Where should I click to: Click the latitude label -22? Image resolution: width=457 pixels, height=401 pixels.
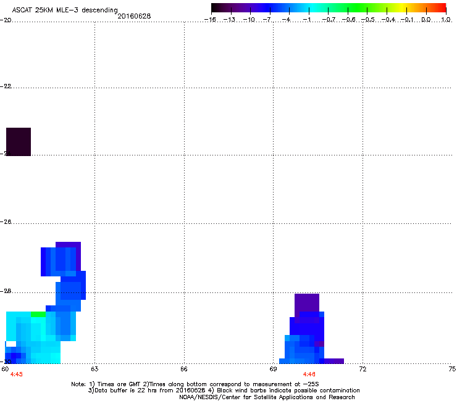pyautogui.click(x=6, y=86)
